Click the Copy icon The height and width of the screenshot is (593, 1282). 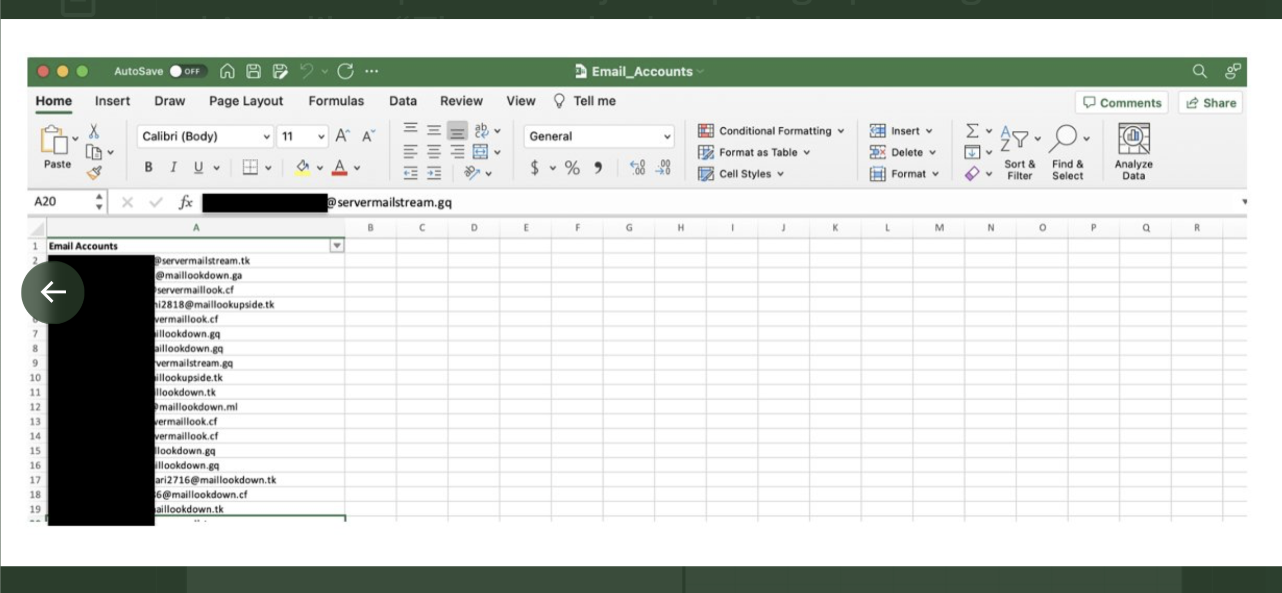(93, 152)
